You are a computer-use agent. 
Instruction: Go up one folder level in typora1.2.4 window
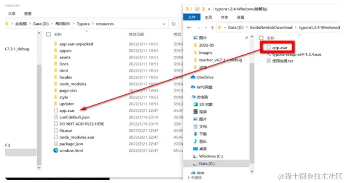[212, 28]
